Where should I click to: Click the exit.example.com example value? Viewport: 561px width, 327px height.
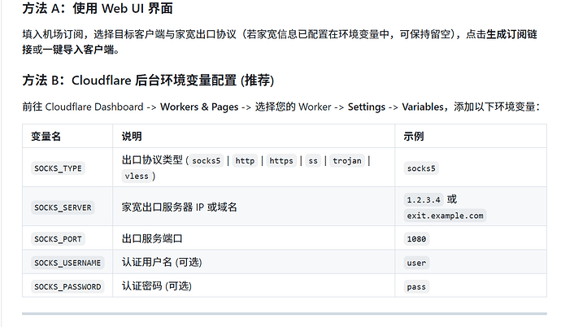point(445,216)
